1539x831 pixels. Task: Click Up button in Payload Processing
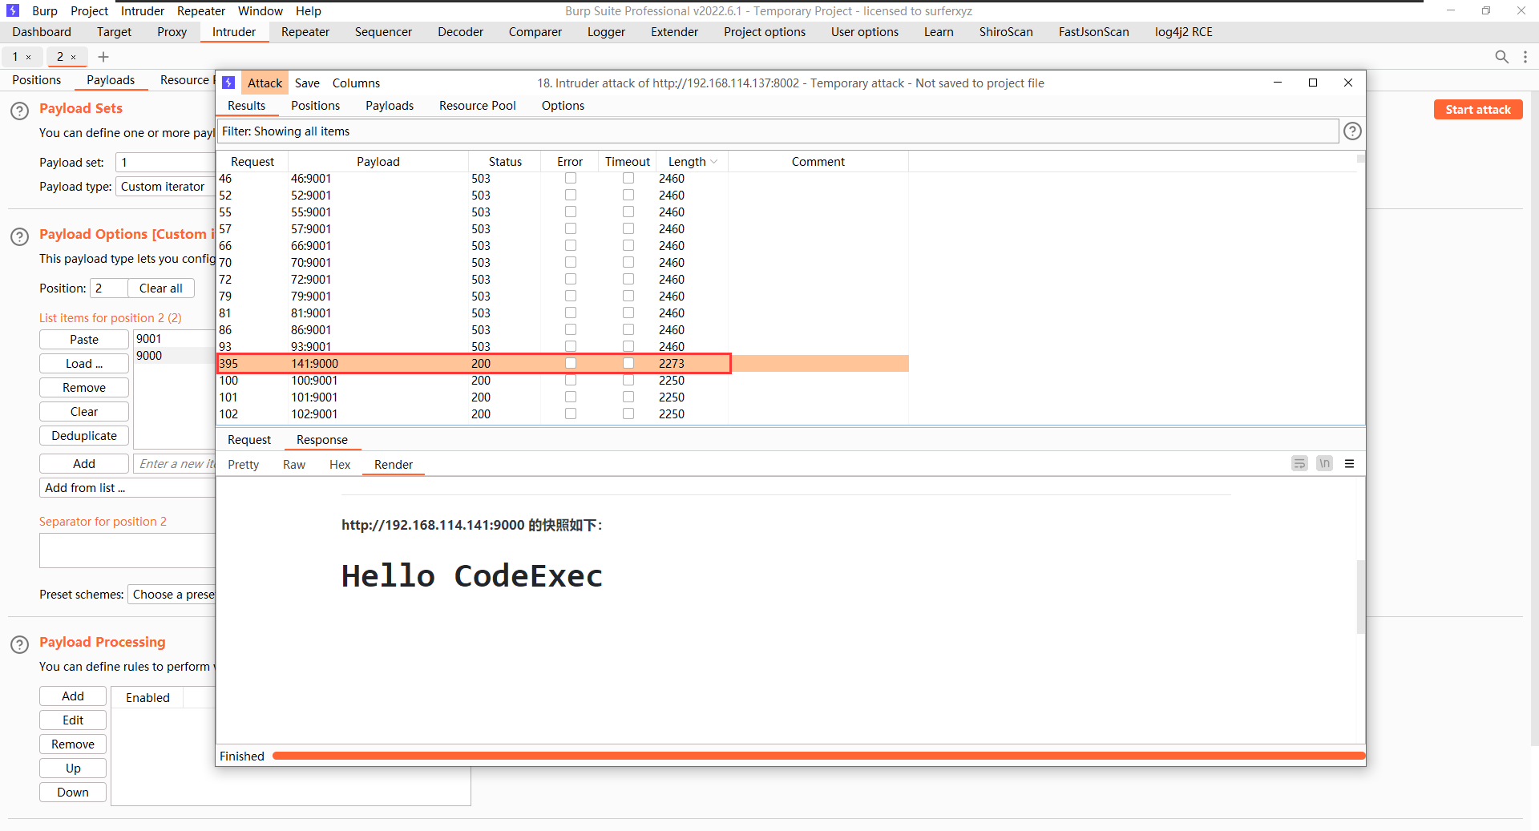(73, 768)
